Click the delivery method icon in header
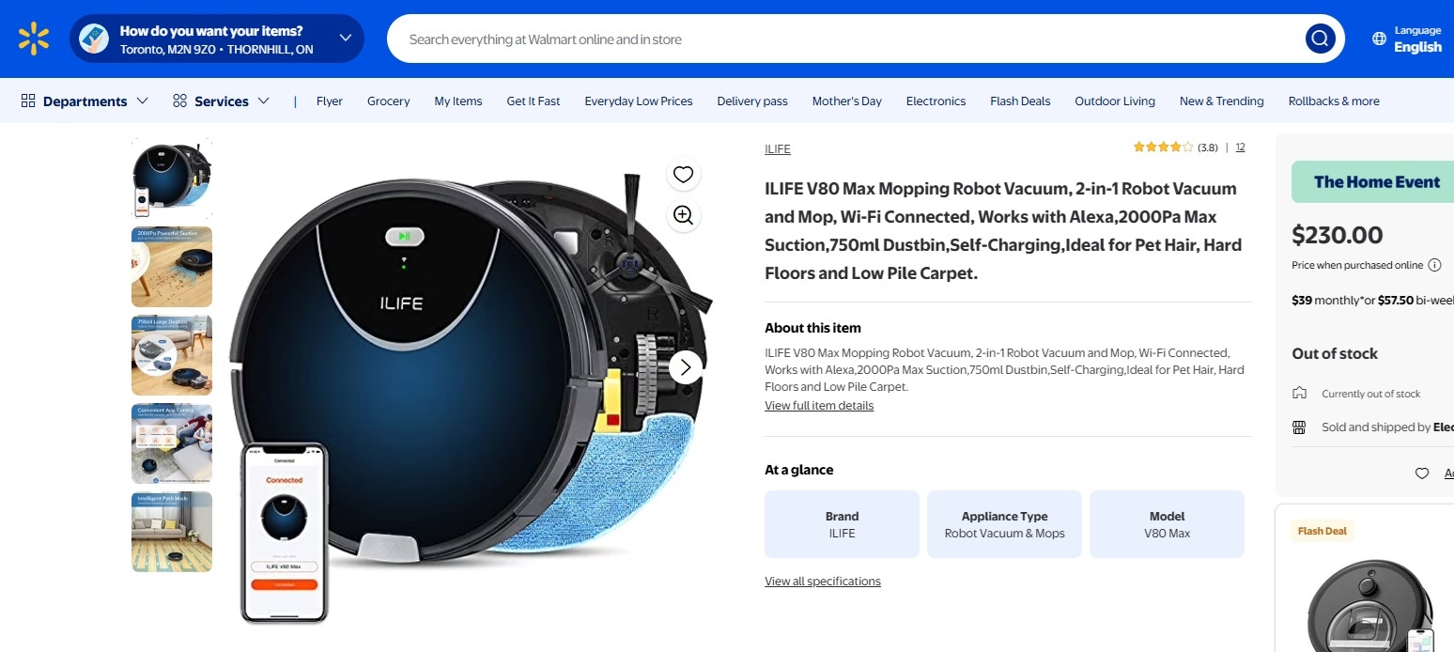The height and width of the screenshot is (652, 1454). pyautogui.click(x=94, y=39)
